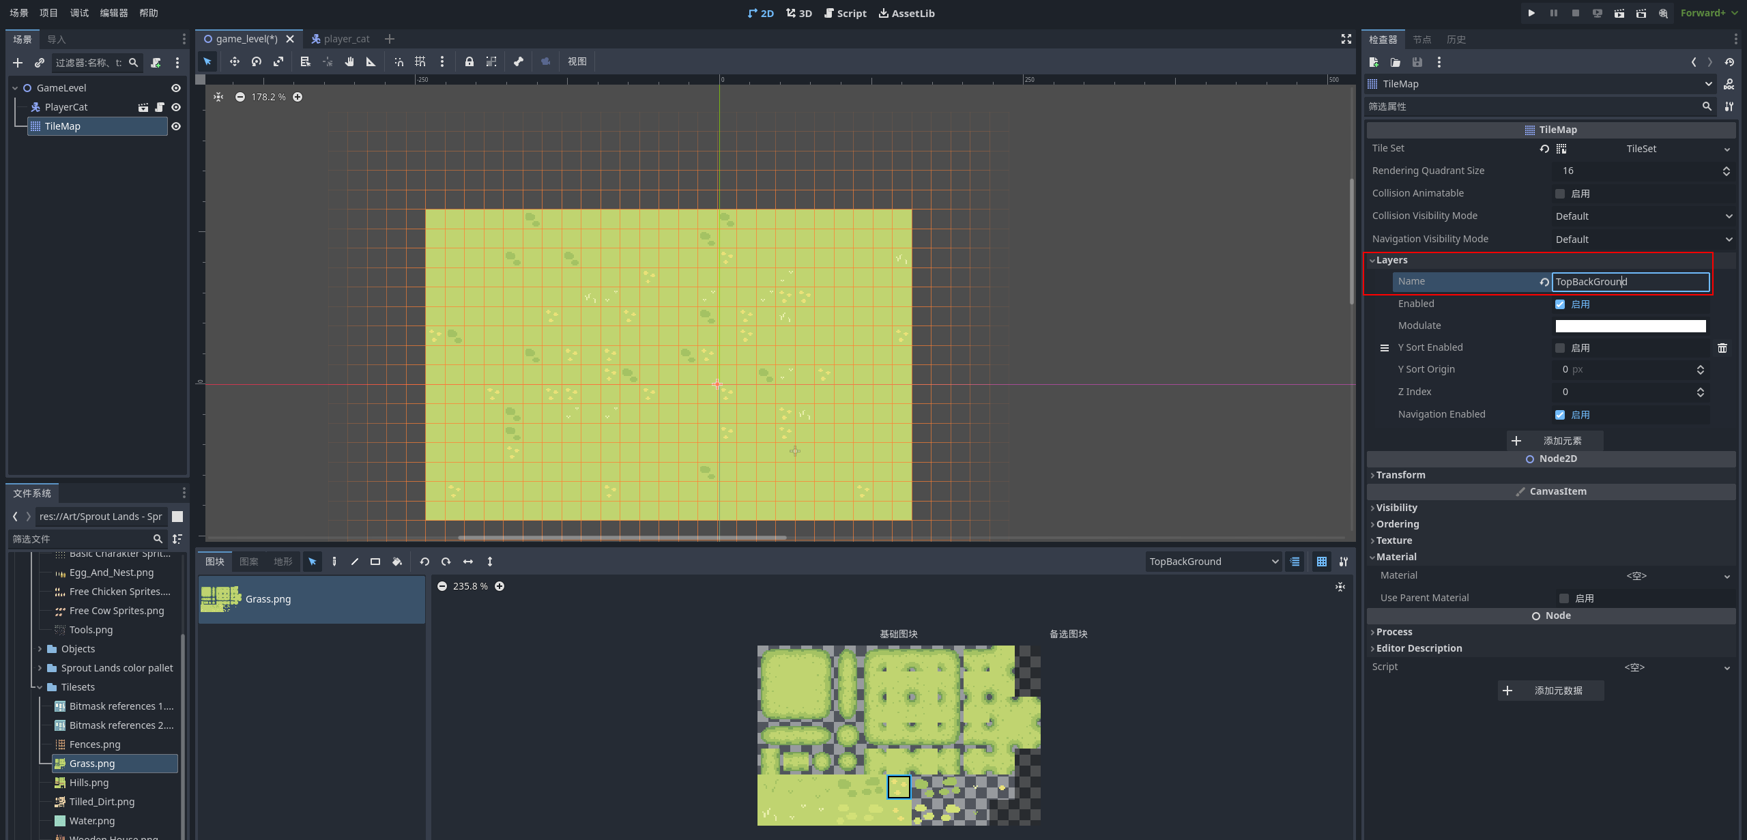Image resolution: width=1747 pixels, height=840 pixels.
Task: Toggle Collision Animatable checkbox
Action: [1560, 194]
